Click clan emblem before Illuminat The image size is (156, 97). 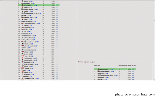pyautogui.click(x=23, y=62)
